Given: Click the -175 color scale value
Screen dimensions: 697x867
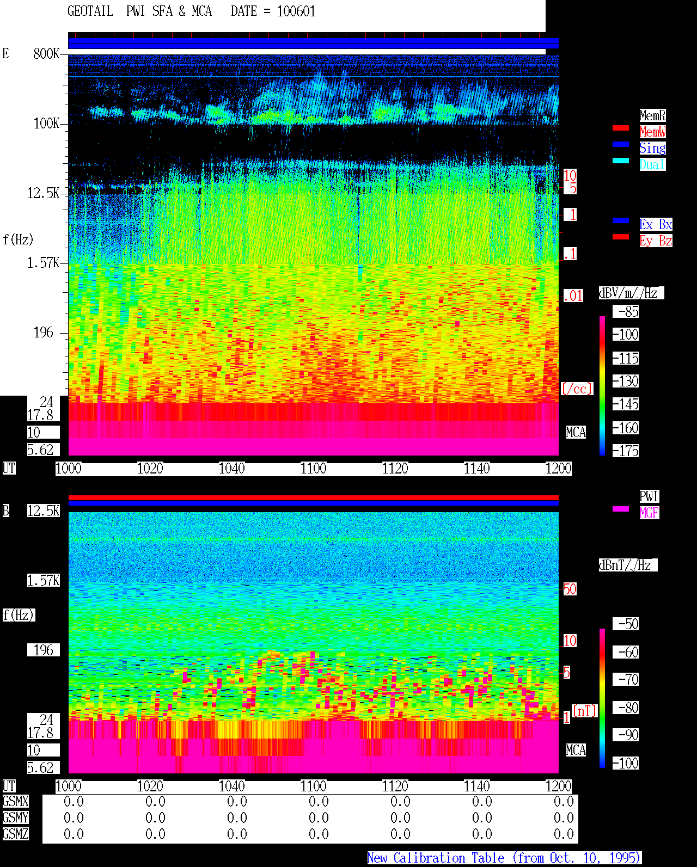Looking at the screenshot, I should pos(626,451).
